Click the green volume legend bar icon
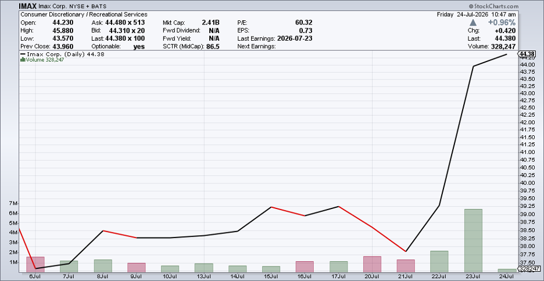The height and width of the screenshot is (281, 544). [x=23, y=60]
